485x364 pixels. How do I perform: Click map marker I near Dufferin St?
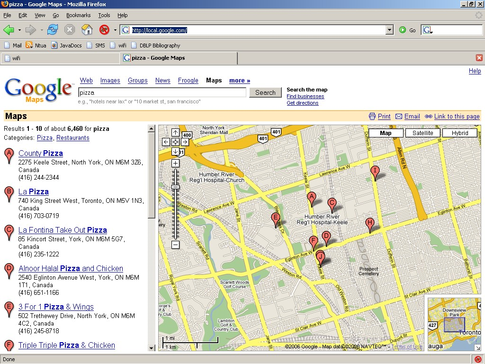[375, 173]
